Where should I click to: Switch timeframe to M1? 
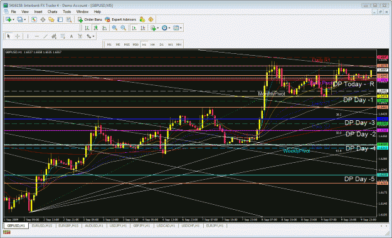[109, 44]
